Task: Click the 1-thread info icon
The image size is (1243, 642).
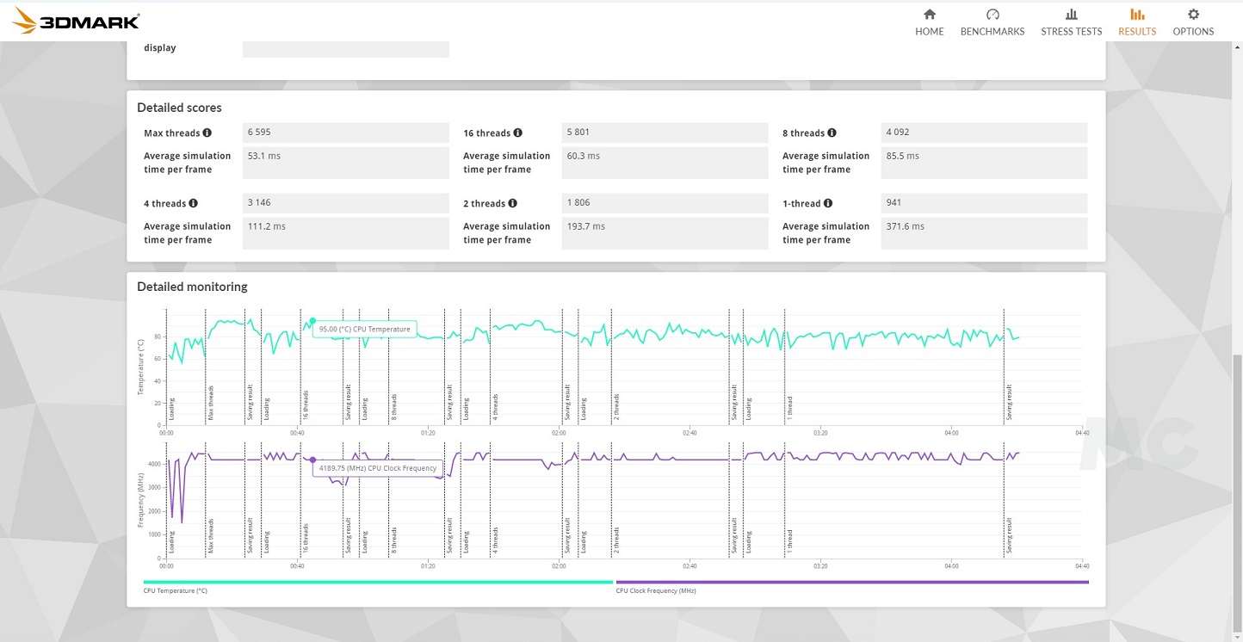Action: (x=827, y=204)
